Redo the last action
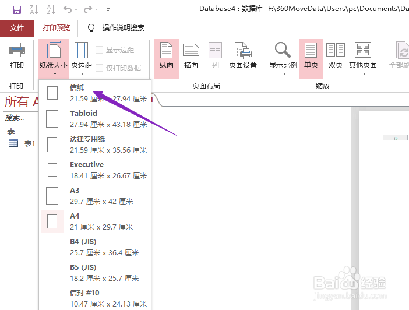409x310 pixels. pyautogui.click(x=88, y=10)
